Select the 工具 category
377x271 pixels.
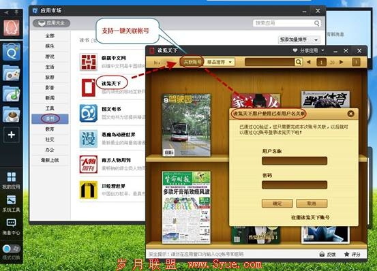coord(50,108)
